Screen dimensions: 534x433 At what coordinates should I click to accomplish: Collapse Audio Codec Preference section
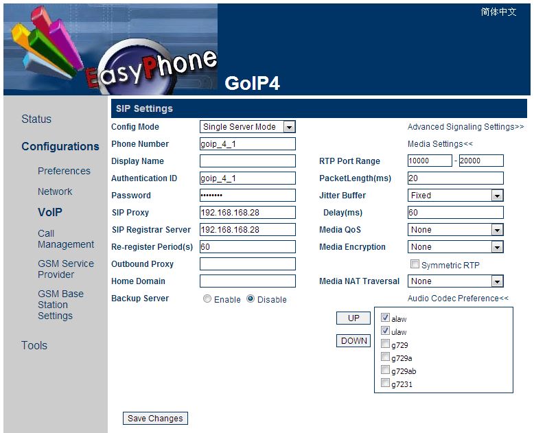(x=458, y=299)
